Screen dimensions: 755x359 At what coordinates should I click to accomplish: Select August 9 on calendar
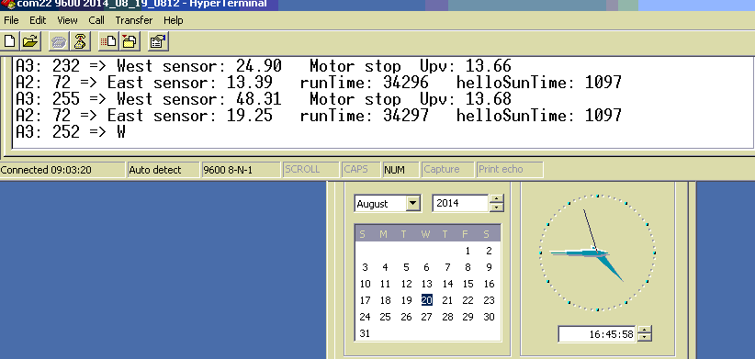pyautogui.click(x=489, y=267)
